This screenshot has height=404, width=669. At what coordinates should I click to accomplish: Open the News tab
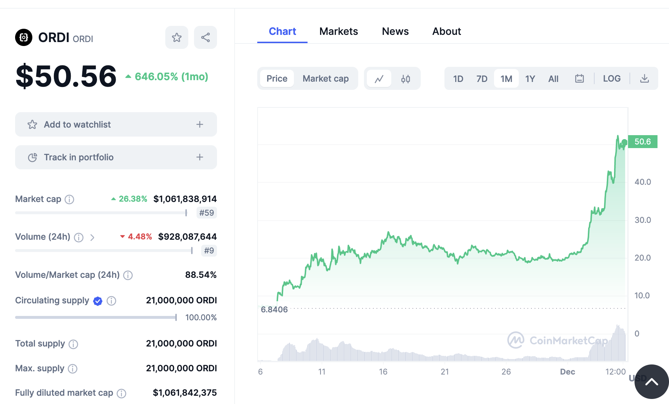395,32
